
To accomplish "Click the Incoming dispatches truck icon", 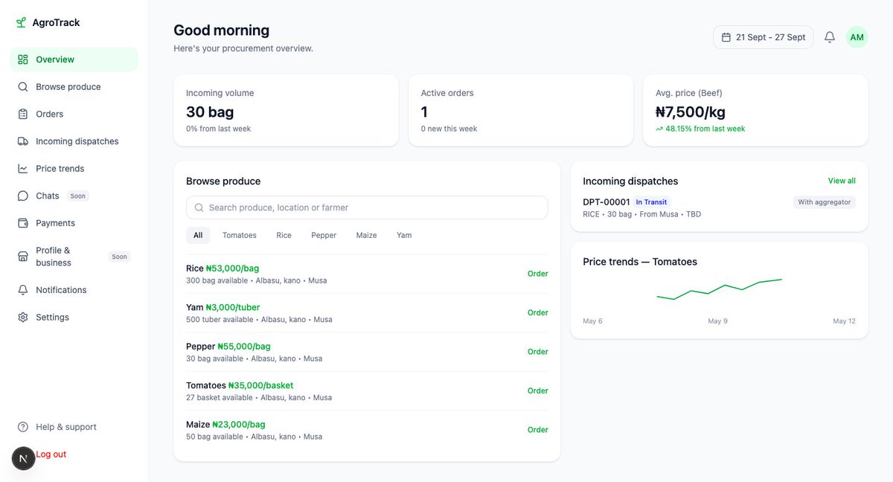I will click(x=23, y=141).
